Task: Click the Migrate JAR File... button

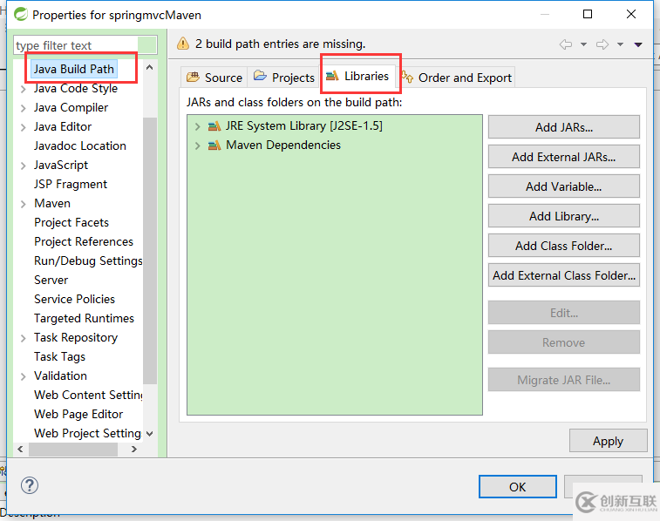Action: pos(563,380)
